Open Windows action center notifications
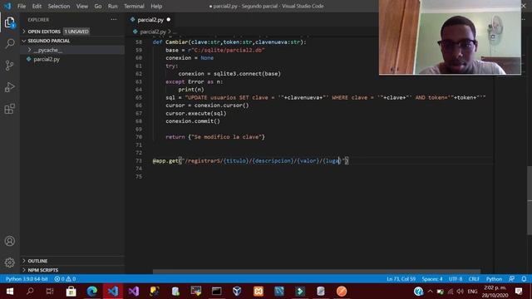 (x=519, y=292)
